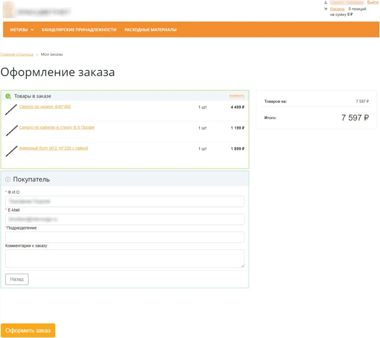
Task: Click the wood drill product thumbnail
Action: click(x=11, y=109)
